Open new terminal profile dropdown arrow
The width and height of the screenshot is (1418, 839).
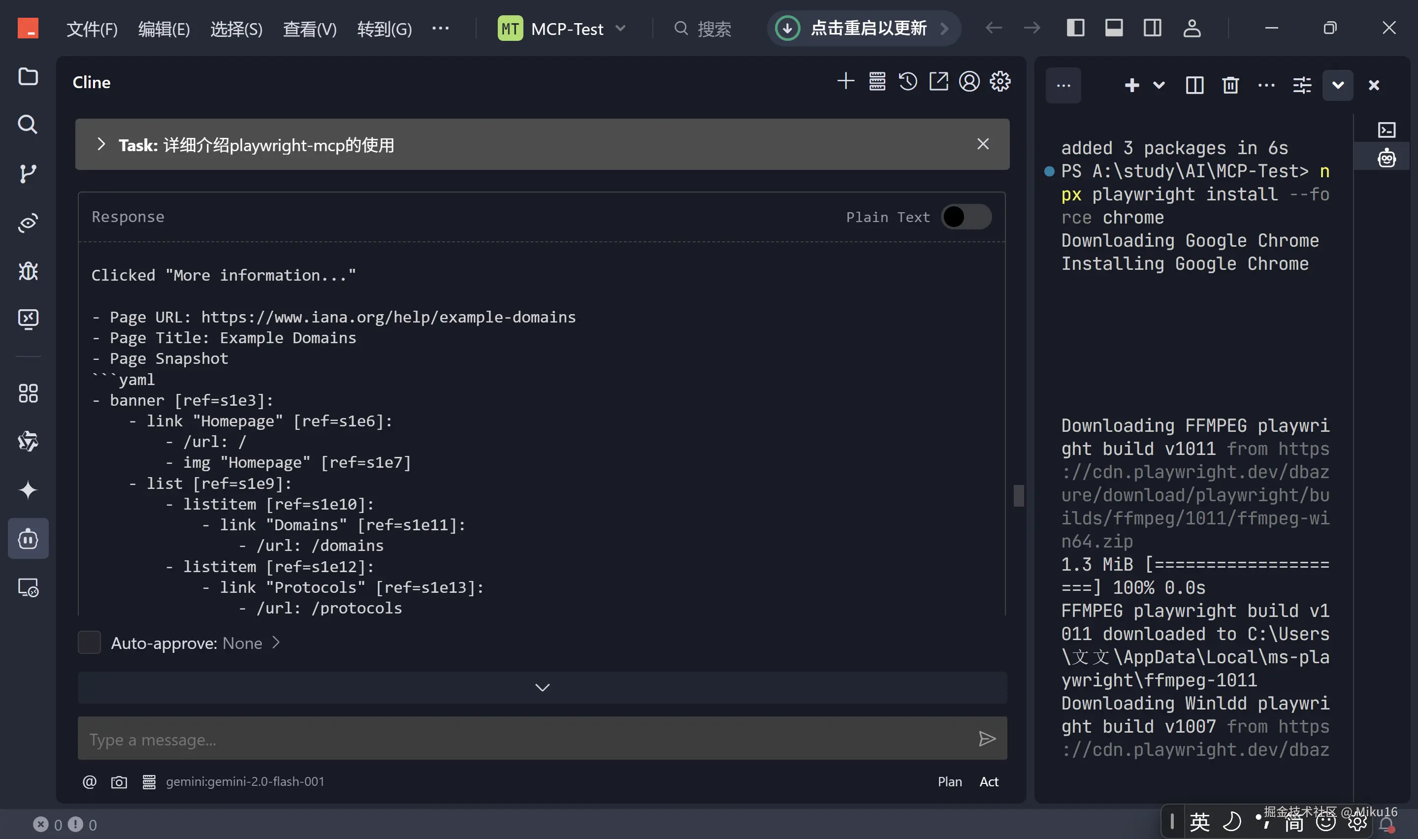(1159, 85)
